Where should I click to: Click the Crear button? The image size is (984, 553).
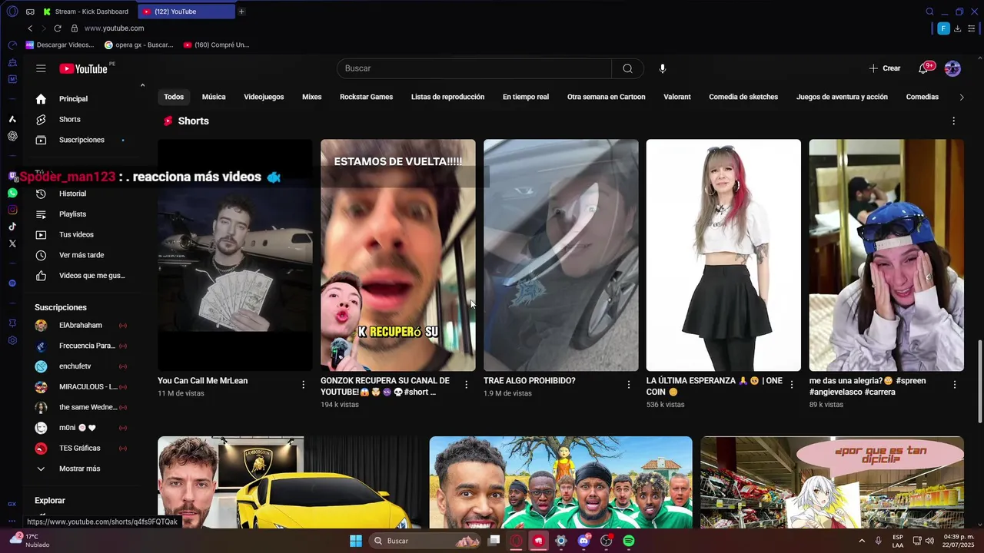point(885,68)
